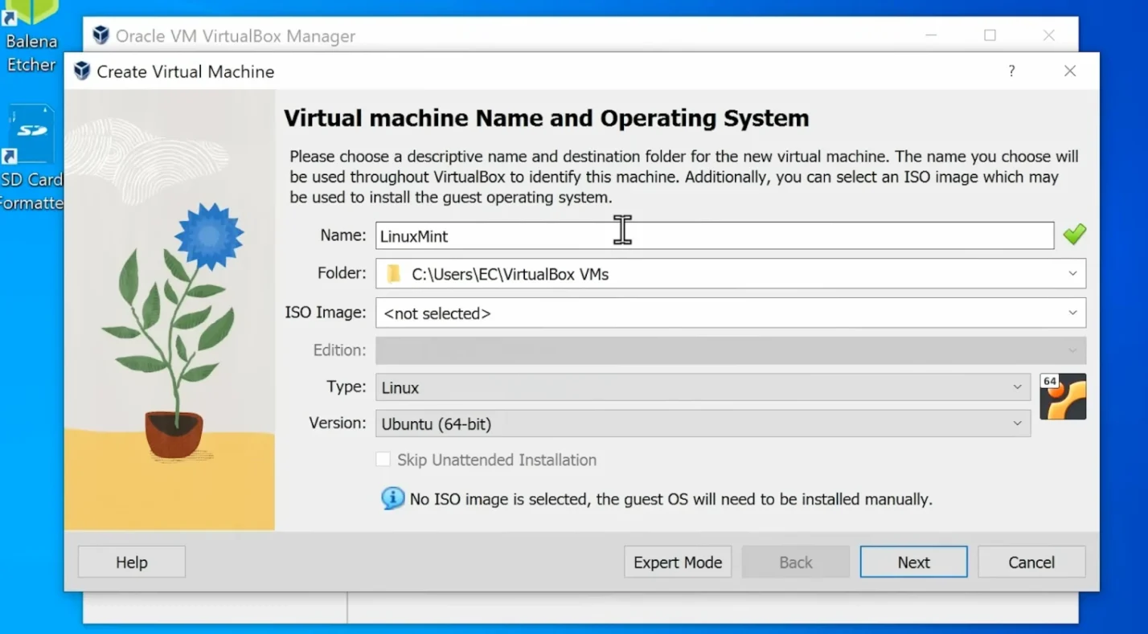Click the info icon next to ISO warning message
The image size is (1148, 634).
393,498
